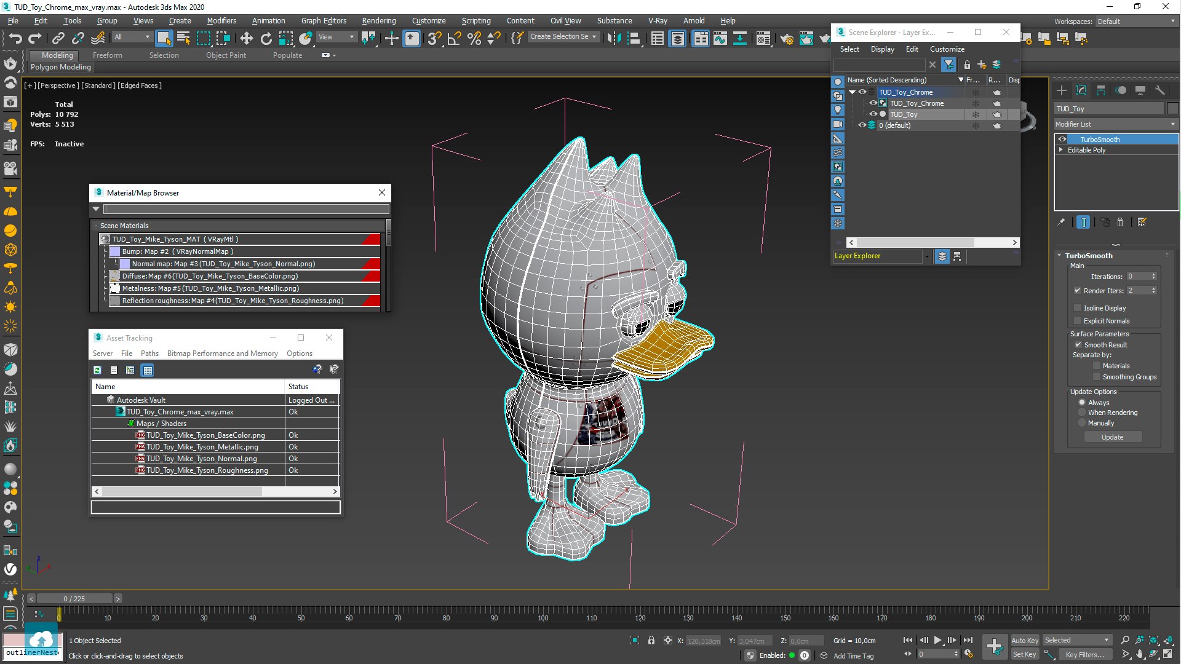Activate the Select and Scale tool
Viewport: 1181px width, 664px height.
286,39
